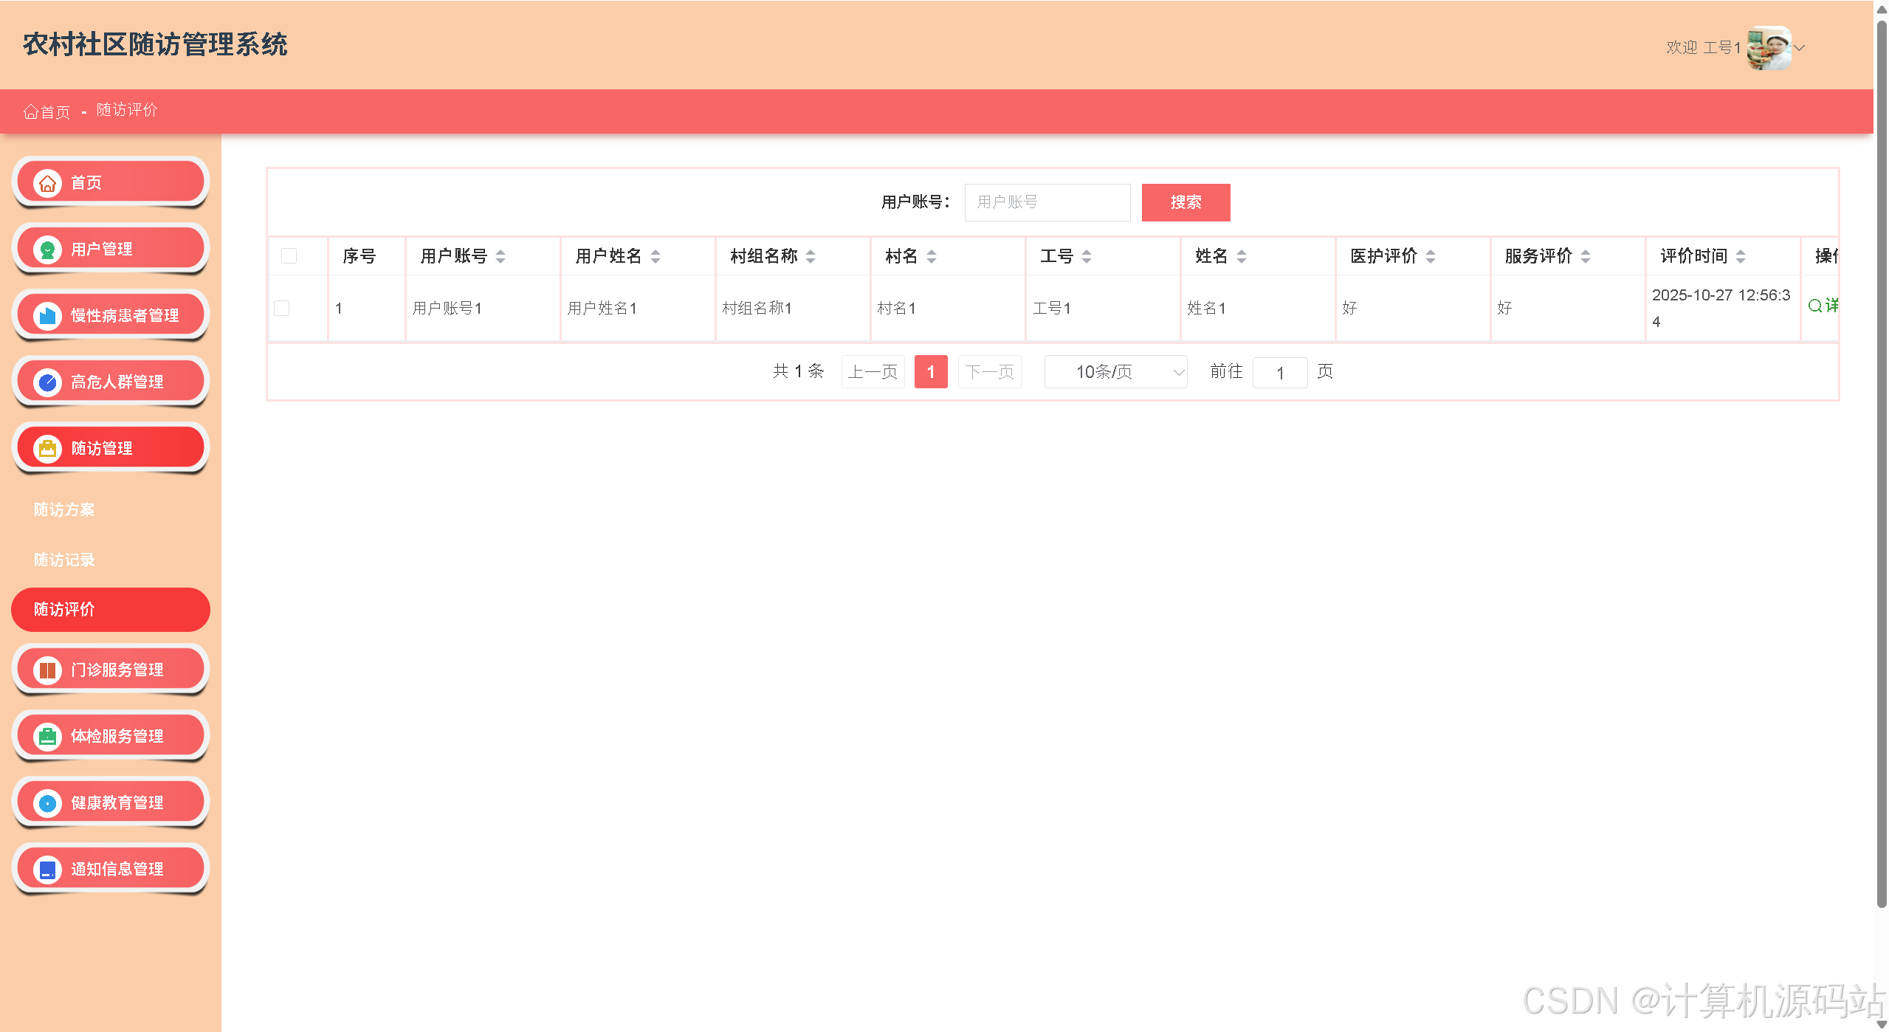Sort by 用户姓名 column arrows

coord(656,256)
